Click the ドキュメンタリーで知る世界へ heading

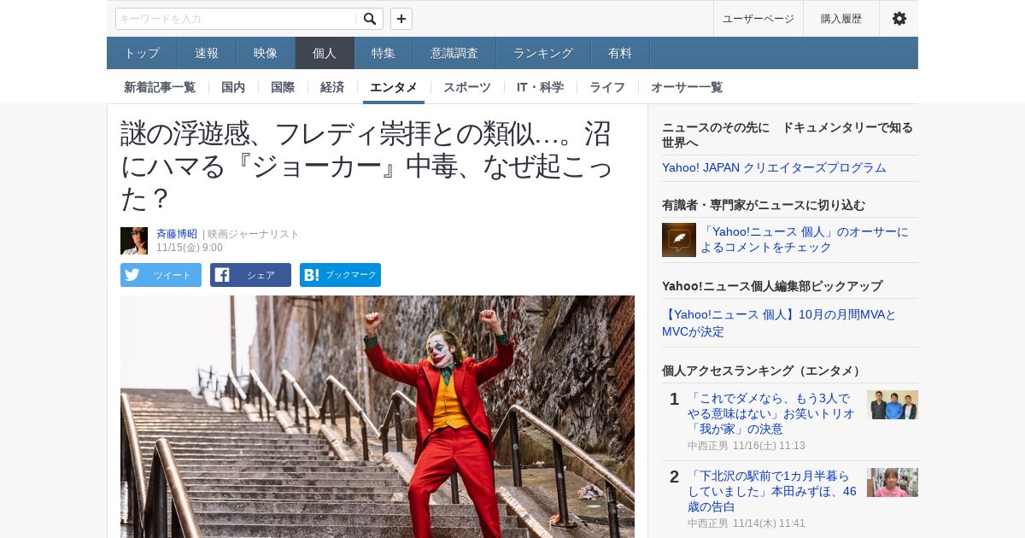[x=788, y=135]
